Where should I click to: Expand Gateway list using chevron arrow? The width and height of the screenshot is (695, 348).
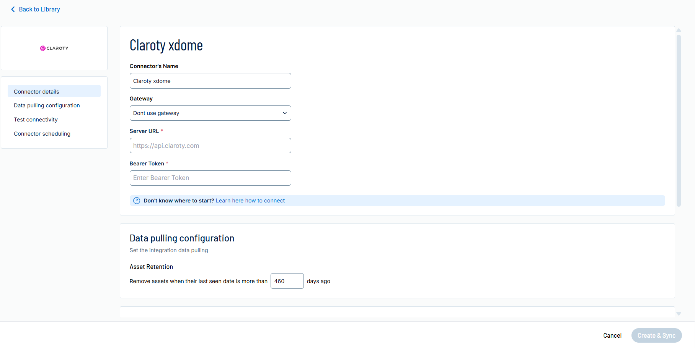click(284, 113)
